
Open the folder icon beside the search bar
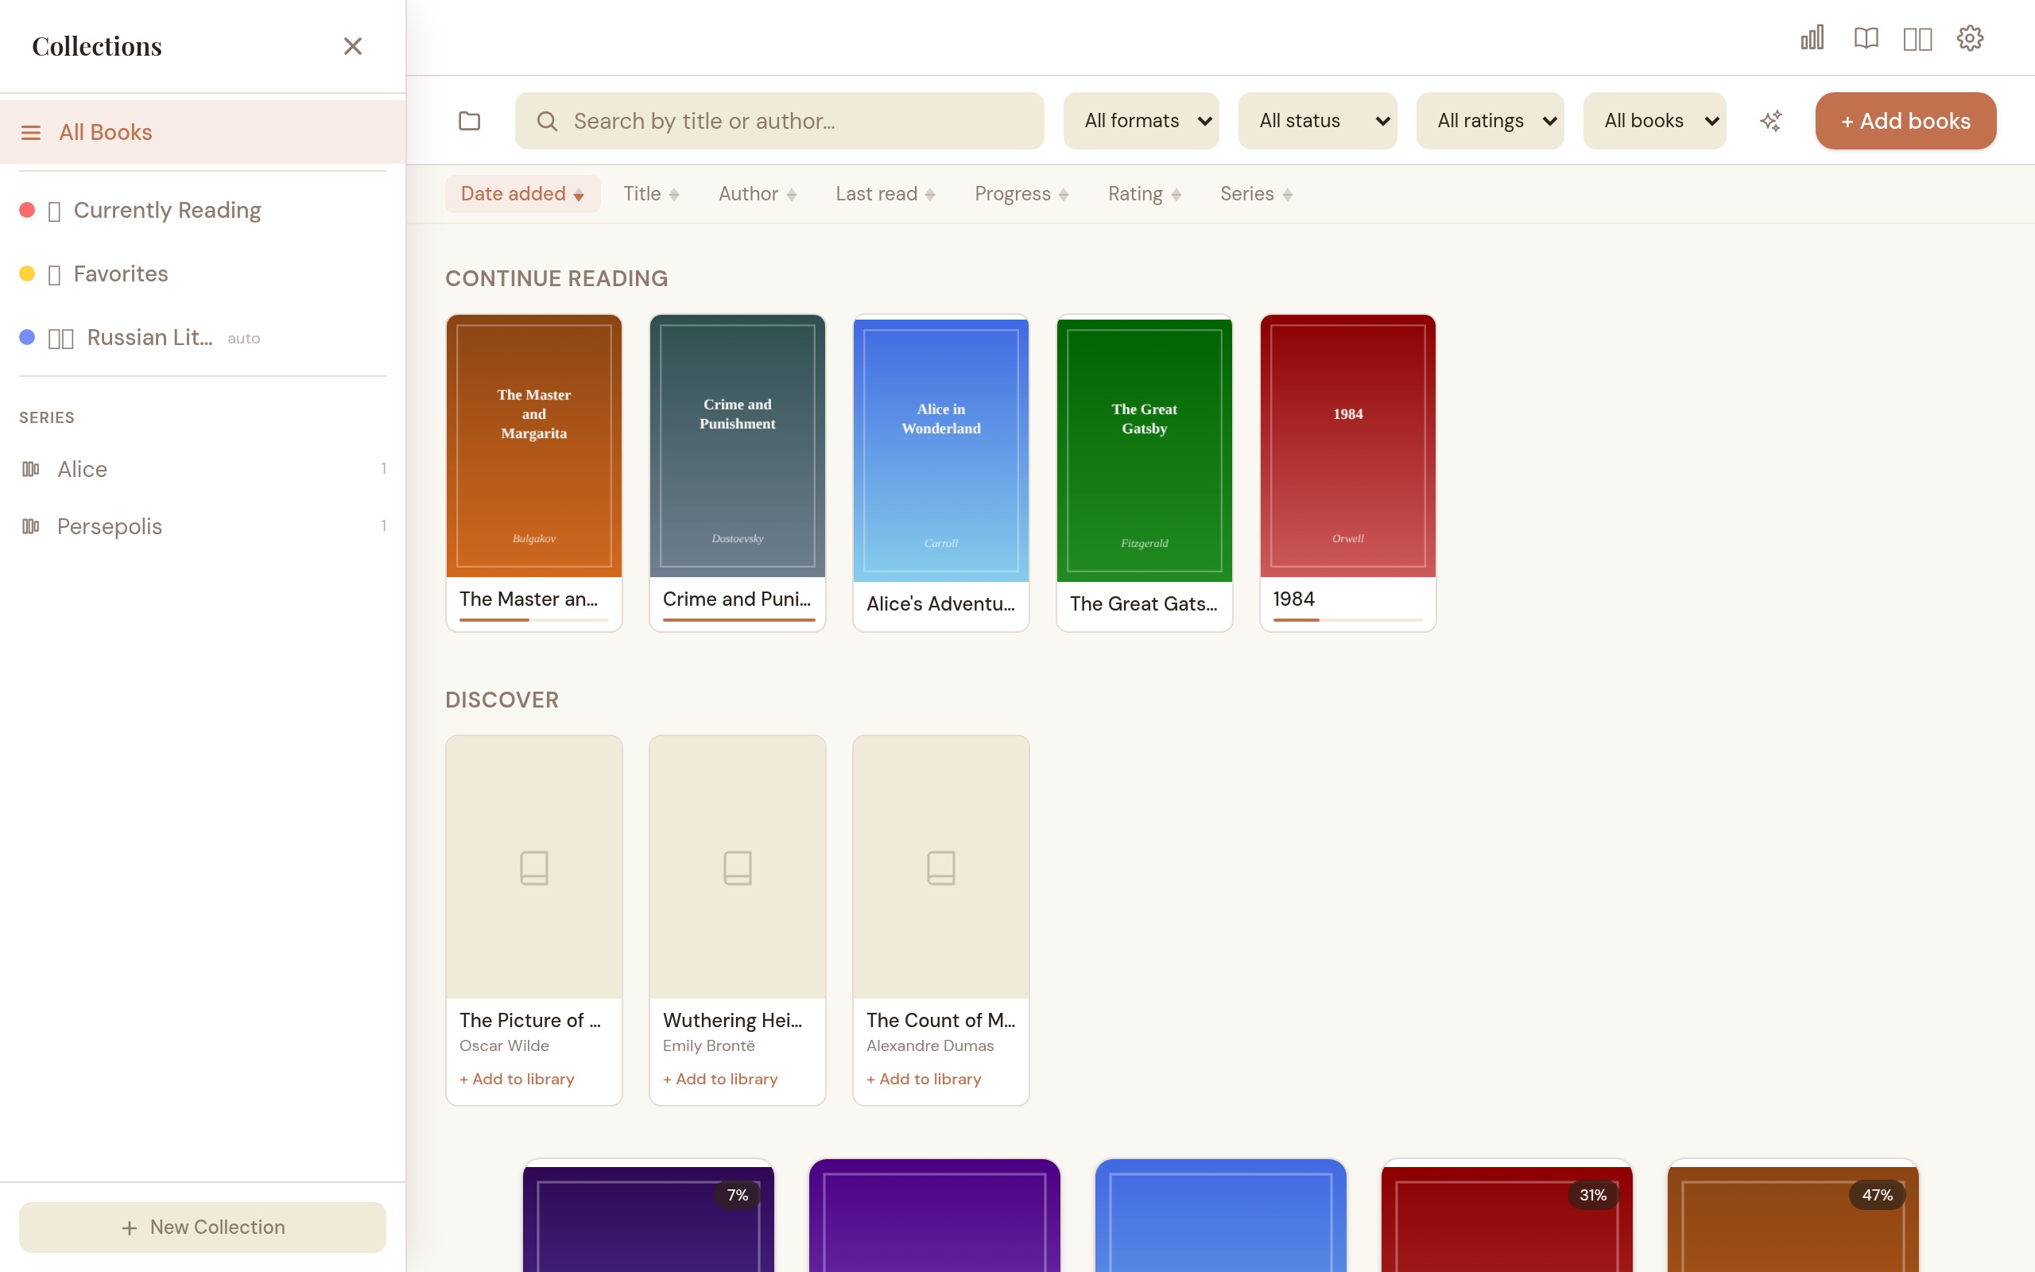[x=470, y=120]
